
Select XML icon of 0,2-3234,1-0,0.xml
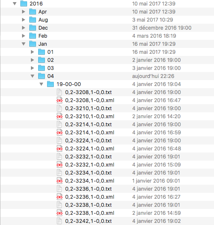pyautogui.click(x=59, y=181)
